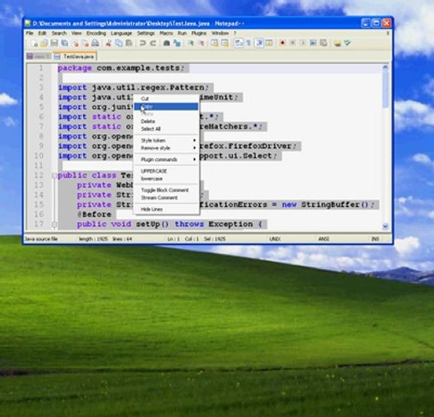Click the editor scrollbar up arrow
434x417 pixels.
point(385,67)
